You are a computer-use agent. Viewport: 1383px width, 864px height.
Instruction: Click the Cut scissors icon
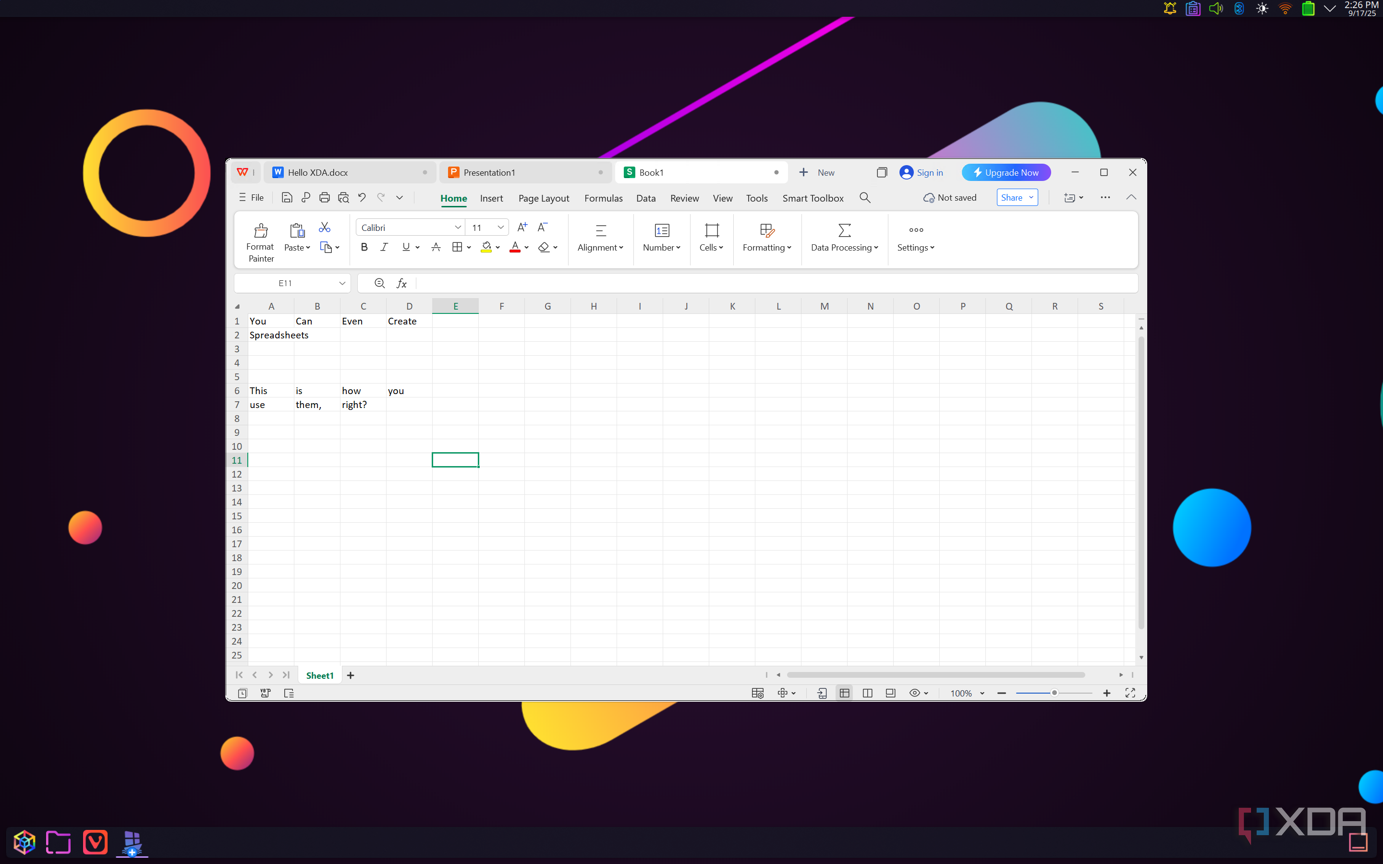coord(325,228)
